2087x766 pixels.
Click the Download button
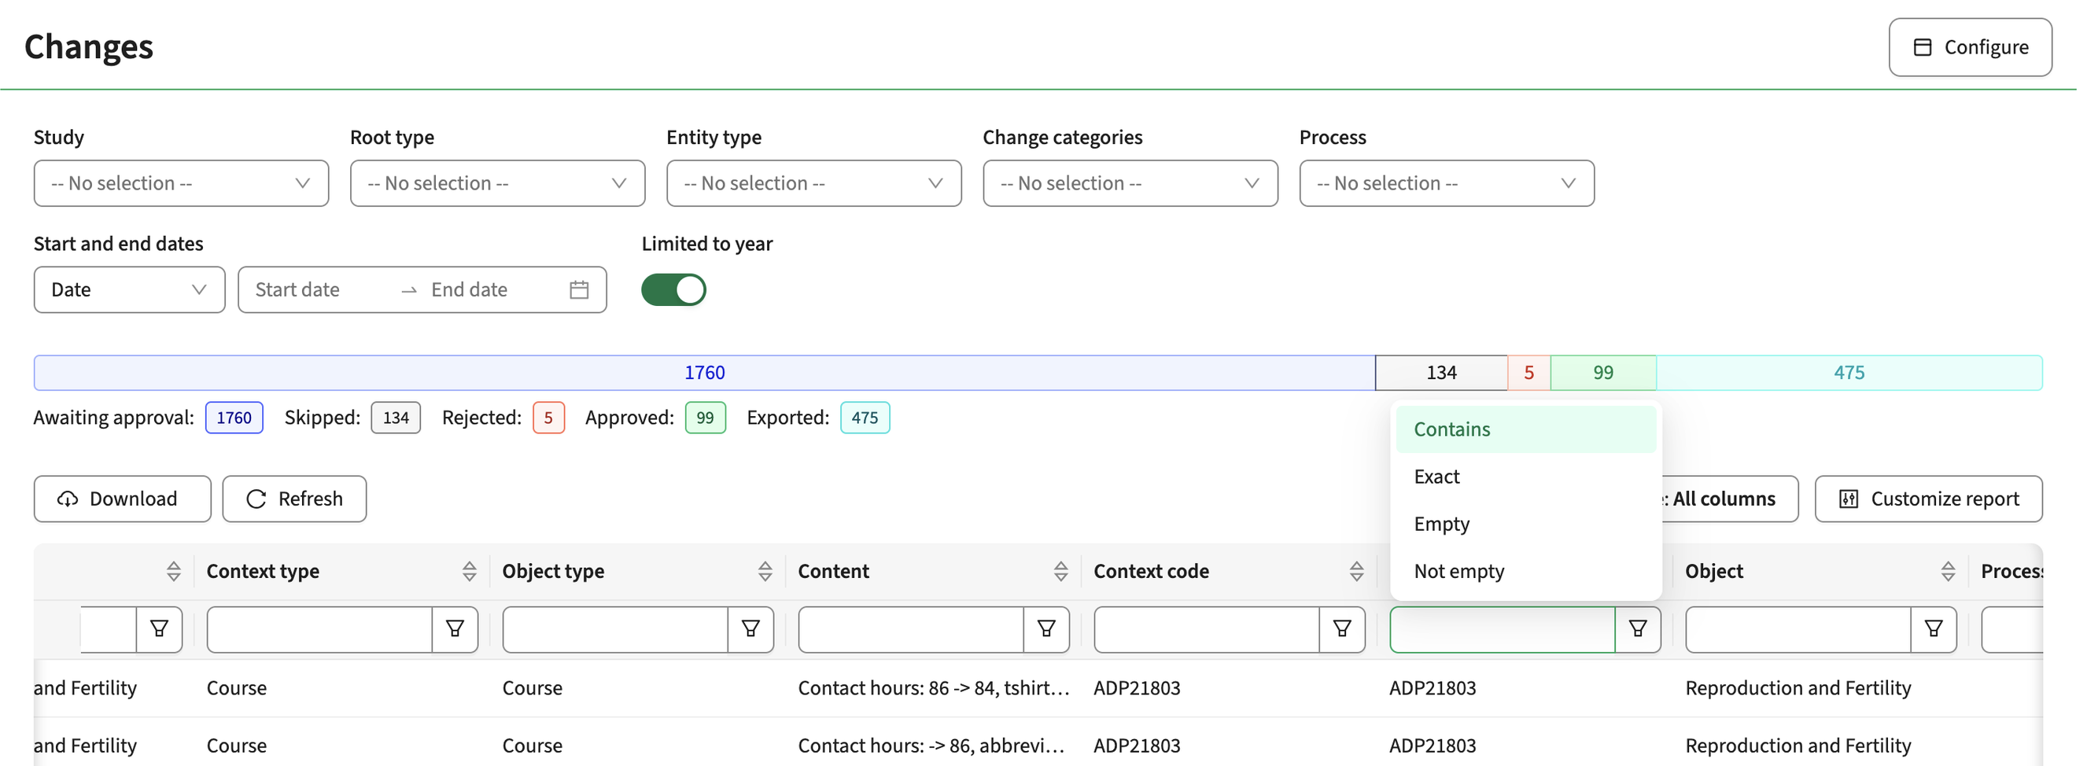(123, 499)
